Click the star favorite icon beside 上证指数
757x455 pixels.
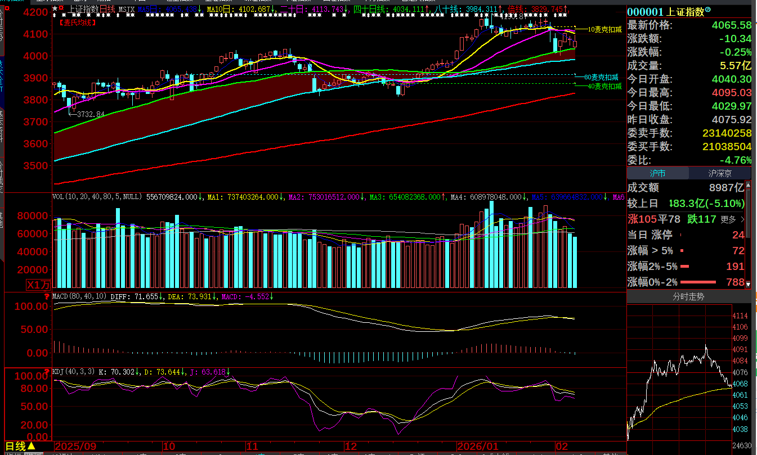point(55,9)
